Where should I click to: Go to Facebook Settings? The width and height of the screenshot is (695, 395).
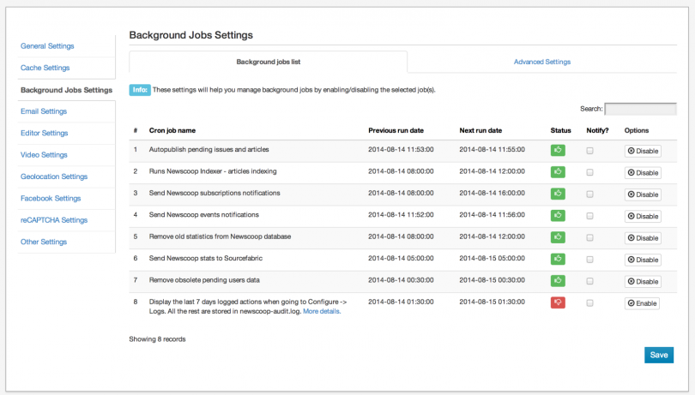pos(51,198)
